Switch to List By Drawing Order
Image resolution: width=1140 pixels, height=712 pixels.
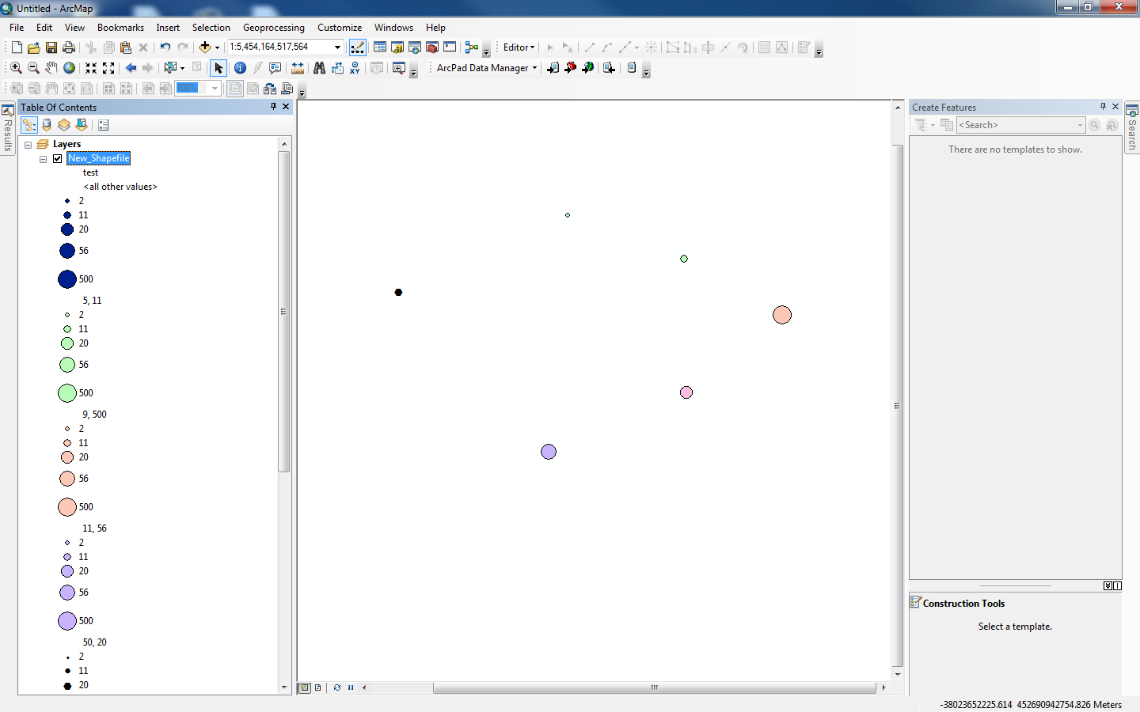tap(29, 125)
